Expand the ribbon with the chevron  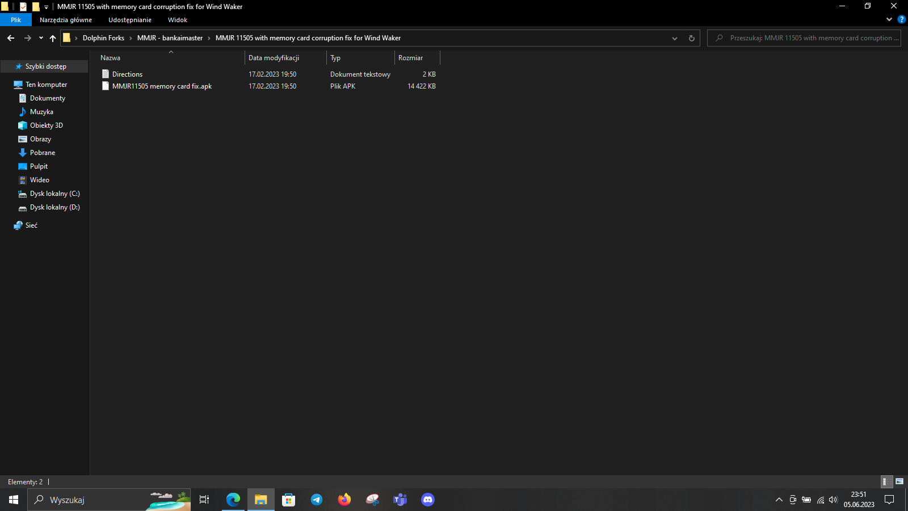[889, 20]
